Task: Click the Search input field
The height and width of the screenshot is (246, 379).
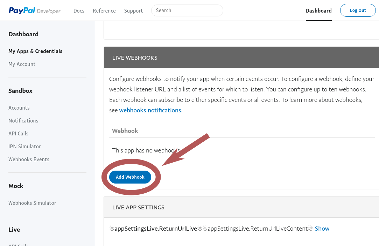Action: (x=187, y=10)
